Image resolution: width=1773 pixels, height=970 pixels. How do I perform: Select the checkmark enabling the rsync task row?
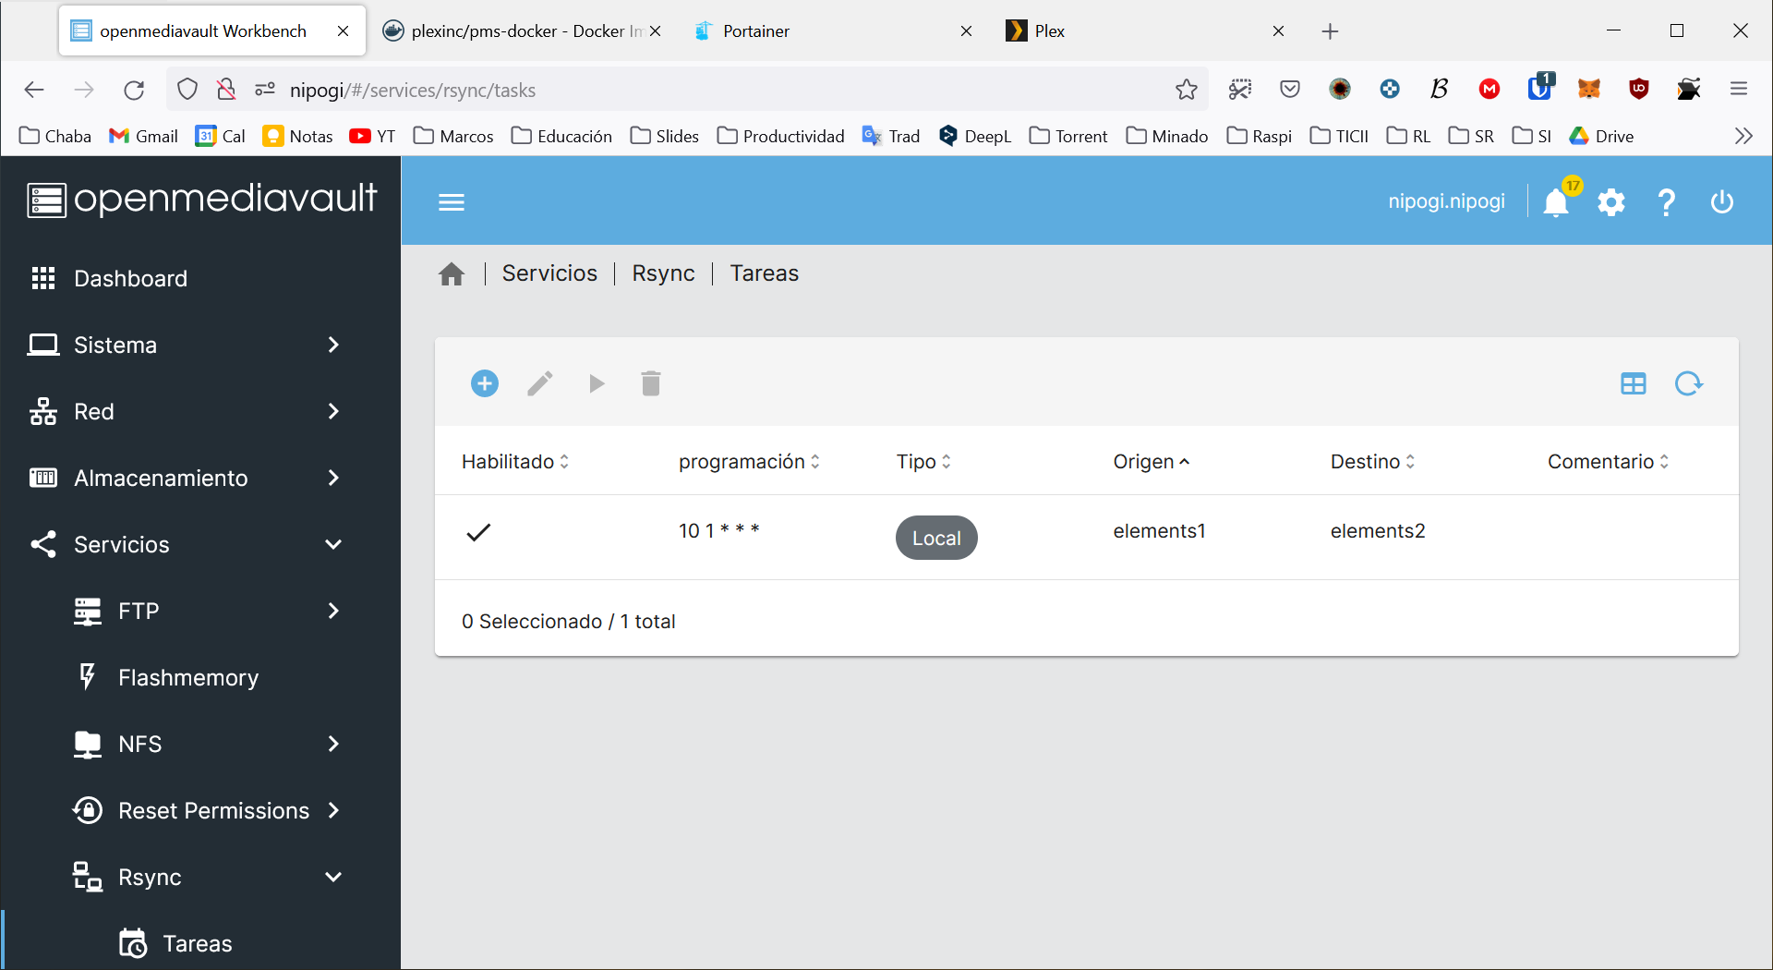point(478,533)
